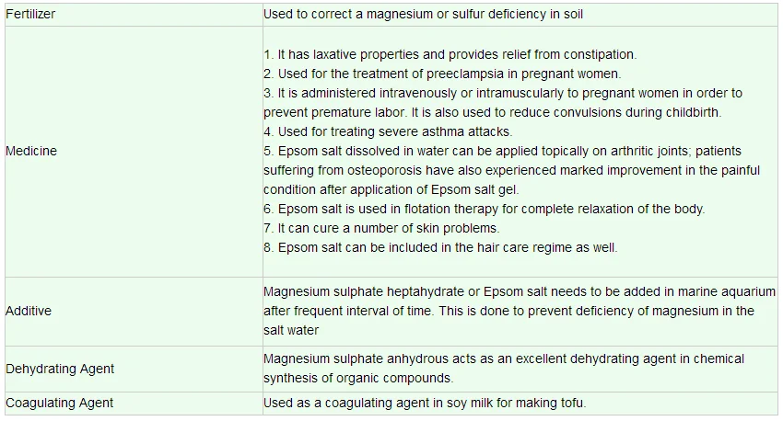Select the Medicine row label

(x=31, y=151)
